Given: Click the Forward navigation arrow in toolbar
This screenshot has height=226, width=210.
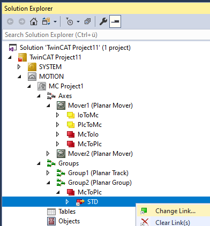Looking at the screenshot, I should tap(22, 21).
